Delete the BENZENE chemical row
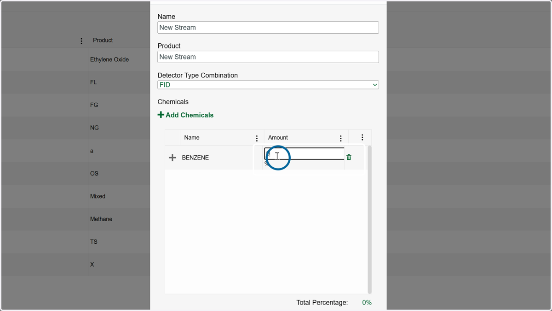Image resolution: width=552 pixels, height=311 pixels. click(x=349, y=157)
